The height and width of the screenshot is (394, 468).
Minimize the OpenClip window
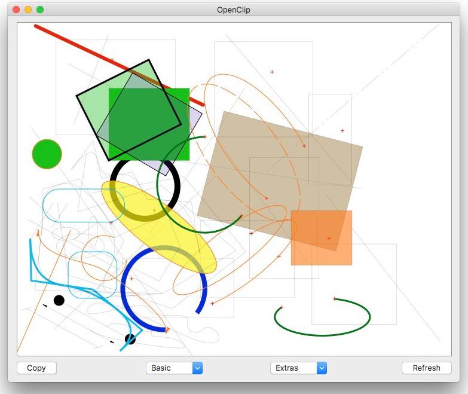tap(28, 10)
